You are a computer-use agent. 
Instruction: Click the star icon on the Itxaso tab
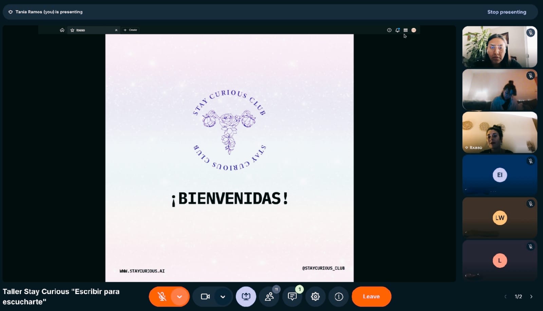coord(72,30)
